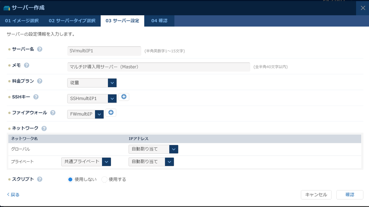
Task: Click in the サーバー名 input field
Action: 104,51
